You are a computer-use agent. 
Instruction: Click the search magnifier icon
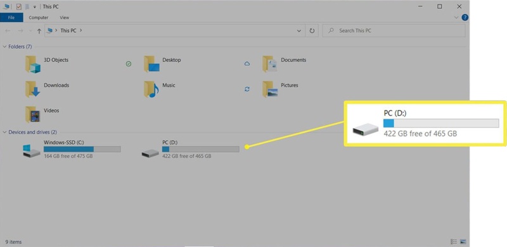tap(331, 30)
